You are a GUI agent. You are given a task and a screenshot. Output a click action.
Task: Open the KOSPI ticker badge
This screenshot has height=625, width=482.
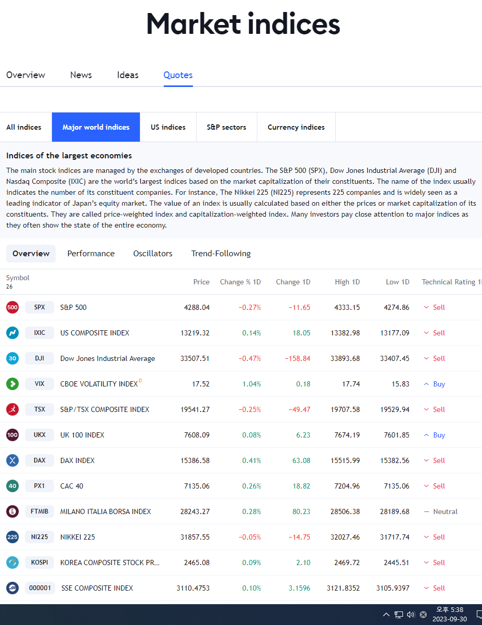(40, 562)
